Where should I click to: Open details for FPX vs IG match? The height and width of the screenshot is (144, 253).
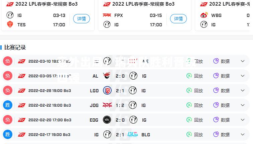click(x=178, y=19)
